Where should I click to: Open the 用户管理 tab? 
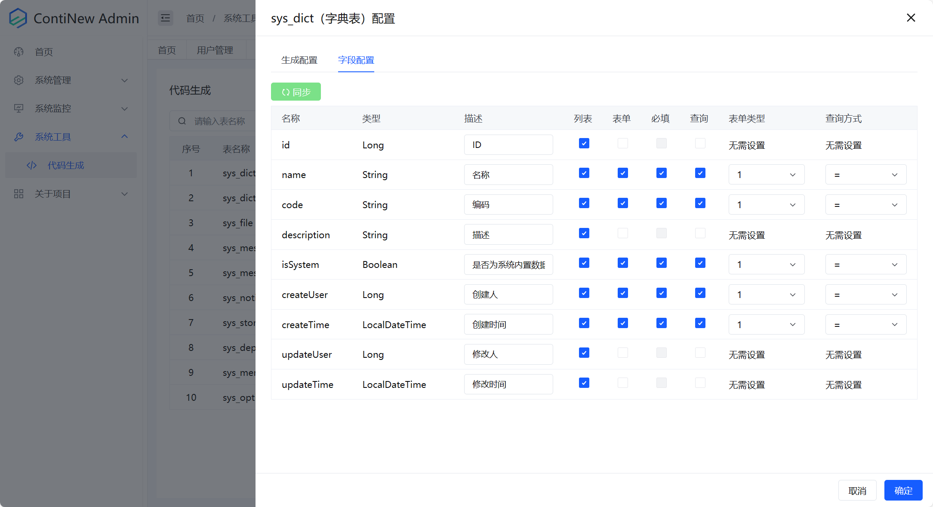coord(215,49)
